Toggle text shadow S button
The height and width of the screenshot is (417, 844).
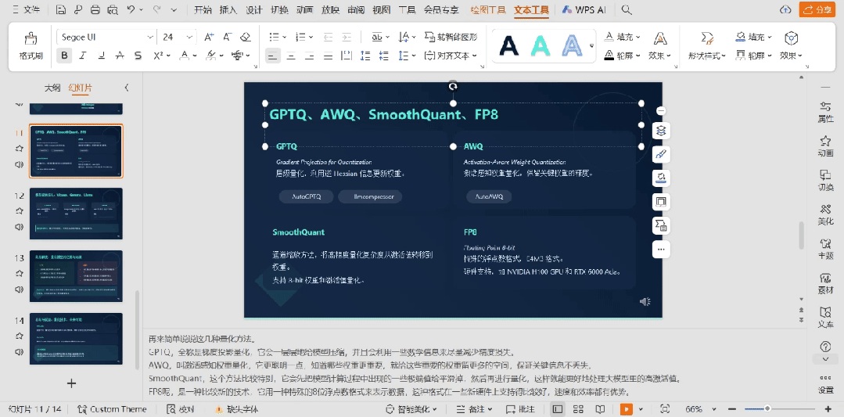pos(138,56)
